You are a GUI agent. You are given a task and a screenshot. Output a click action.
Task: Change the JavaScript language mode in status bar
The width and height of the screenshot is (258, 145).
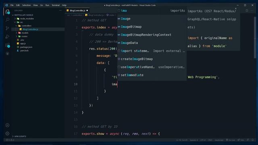coord(219,140)
